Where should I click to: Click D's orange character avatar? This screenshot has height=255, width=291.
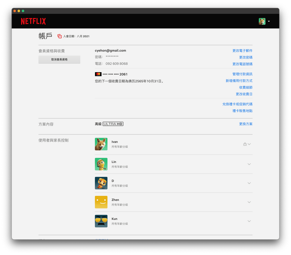pos(101,183)
